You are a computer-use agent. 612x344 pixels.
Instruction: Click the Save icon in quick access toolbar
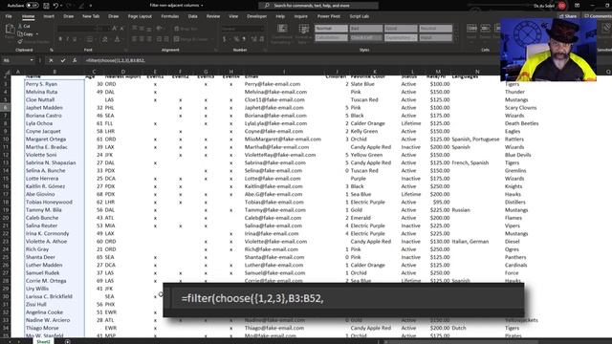(46, 6)
